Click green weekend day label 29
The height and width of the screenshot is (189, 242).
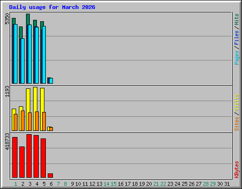pos(213,184)
